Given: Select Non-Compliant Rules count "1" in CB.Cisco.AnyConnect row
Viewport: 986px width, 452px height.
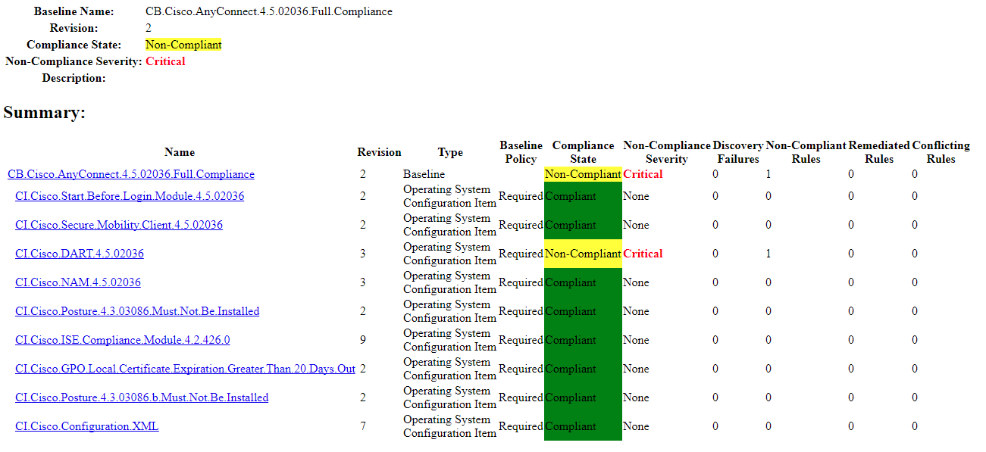Looking at the screenshot, I should (768, 174).
